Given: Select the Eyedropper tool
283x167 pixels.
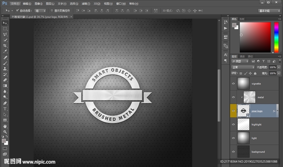Looking at the screenshot, I should (x=5, y=51).
